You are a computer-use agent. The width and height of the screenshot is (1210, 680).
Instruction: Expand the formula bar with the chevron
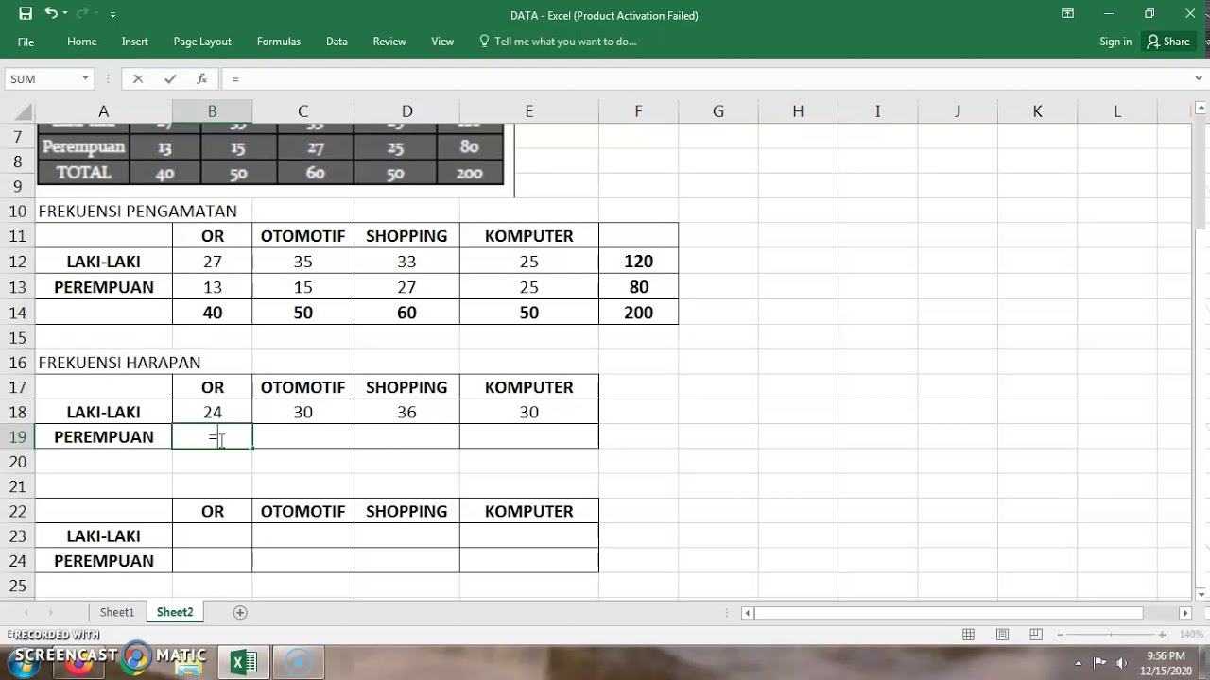point(1199,79)
